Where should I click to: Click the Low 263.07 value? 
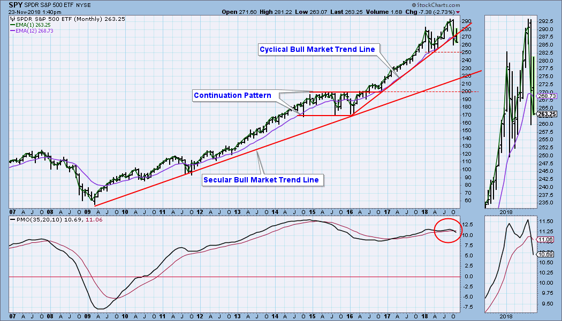[x=312, y=12]
